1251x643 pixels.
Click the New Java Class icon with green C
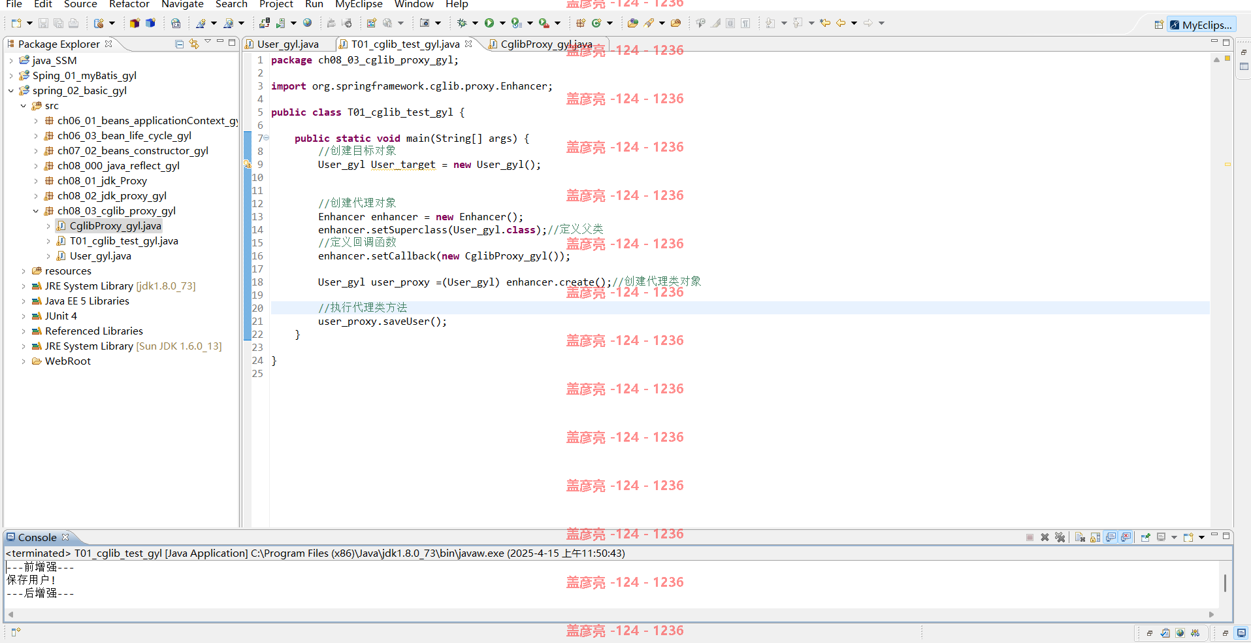[x=596, y=24]
